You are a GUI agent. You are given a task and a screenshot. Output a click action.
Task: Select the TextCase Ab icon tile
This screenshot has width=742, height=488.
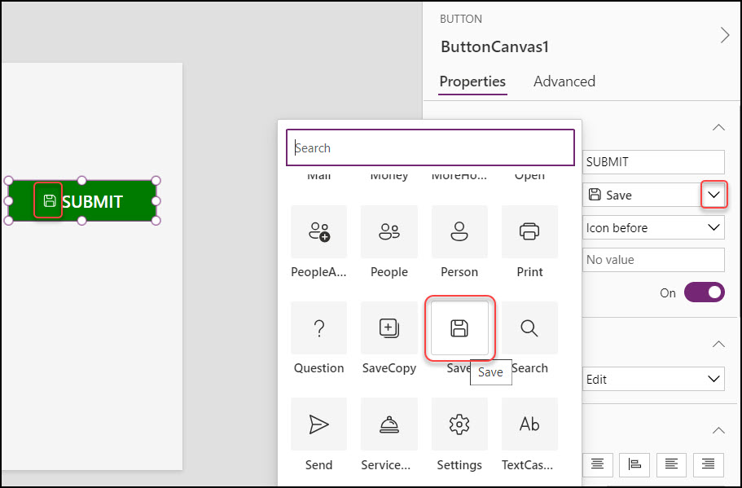529,424
